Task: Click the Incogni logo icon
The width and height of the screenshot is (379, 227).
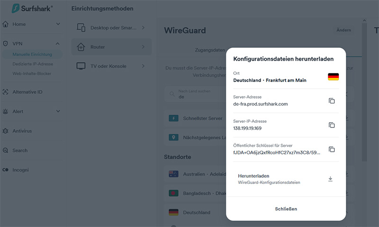Action: [x=5, y=170]
